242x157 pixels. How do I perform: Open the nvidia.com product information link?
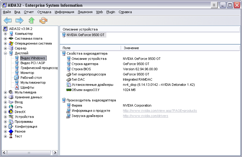(x=160, y=111)
